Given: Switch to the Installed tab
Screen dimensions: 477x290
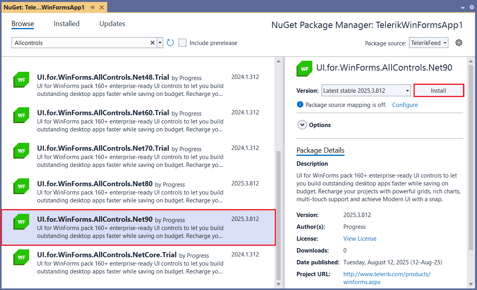Looking at the screenshot, I should point(66,24).
